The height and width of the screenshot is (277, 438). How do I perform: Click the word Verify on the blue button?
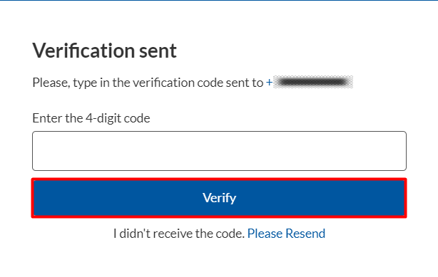coord(219,198)
